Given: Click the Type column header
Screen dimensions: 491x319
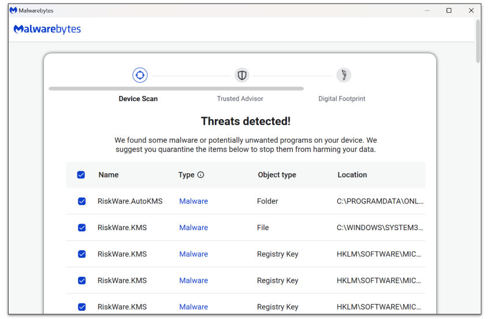Looking at the screenshot, I should pyautogui.click(x=187, y=175).
